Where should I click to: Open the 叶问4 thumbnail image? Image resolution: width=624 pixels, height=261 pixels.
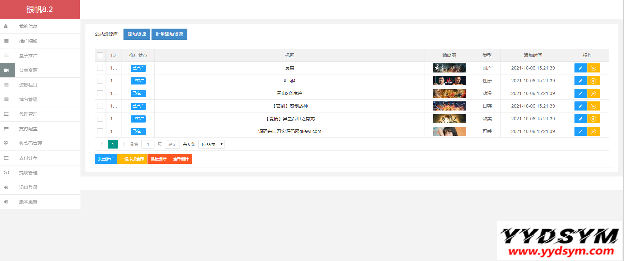click(x=449, y=81)
